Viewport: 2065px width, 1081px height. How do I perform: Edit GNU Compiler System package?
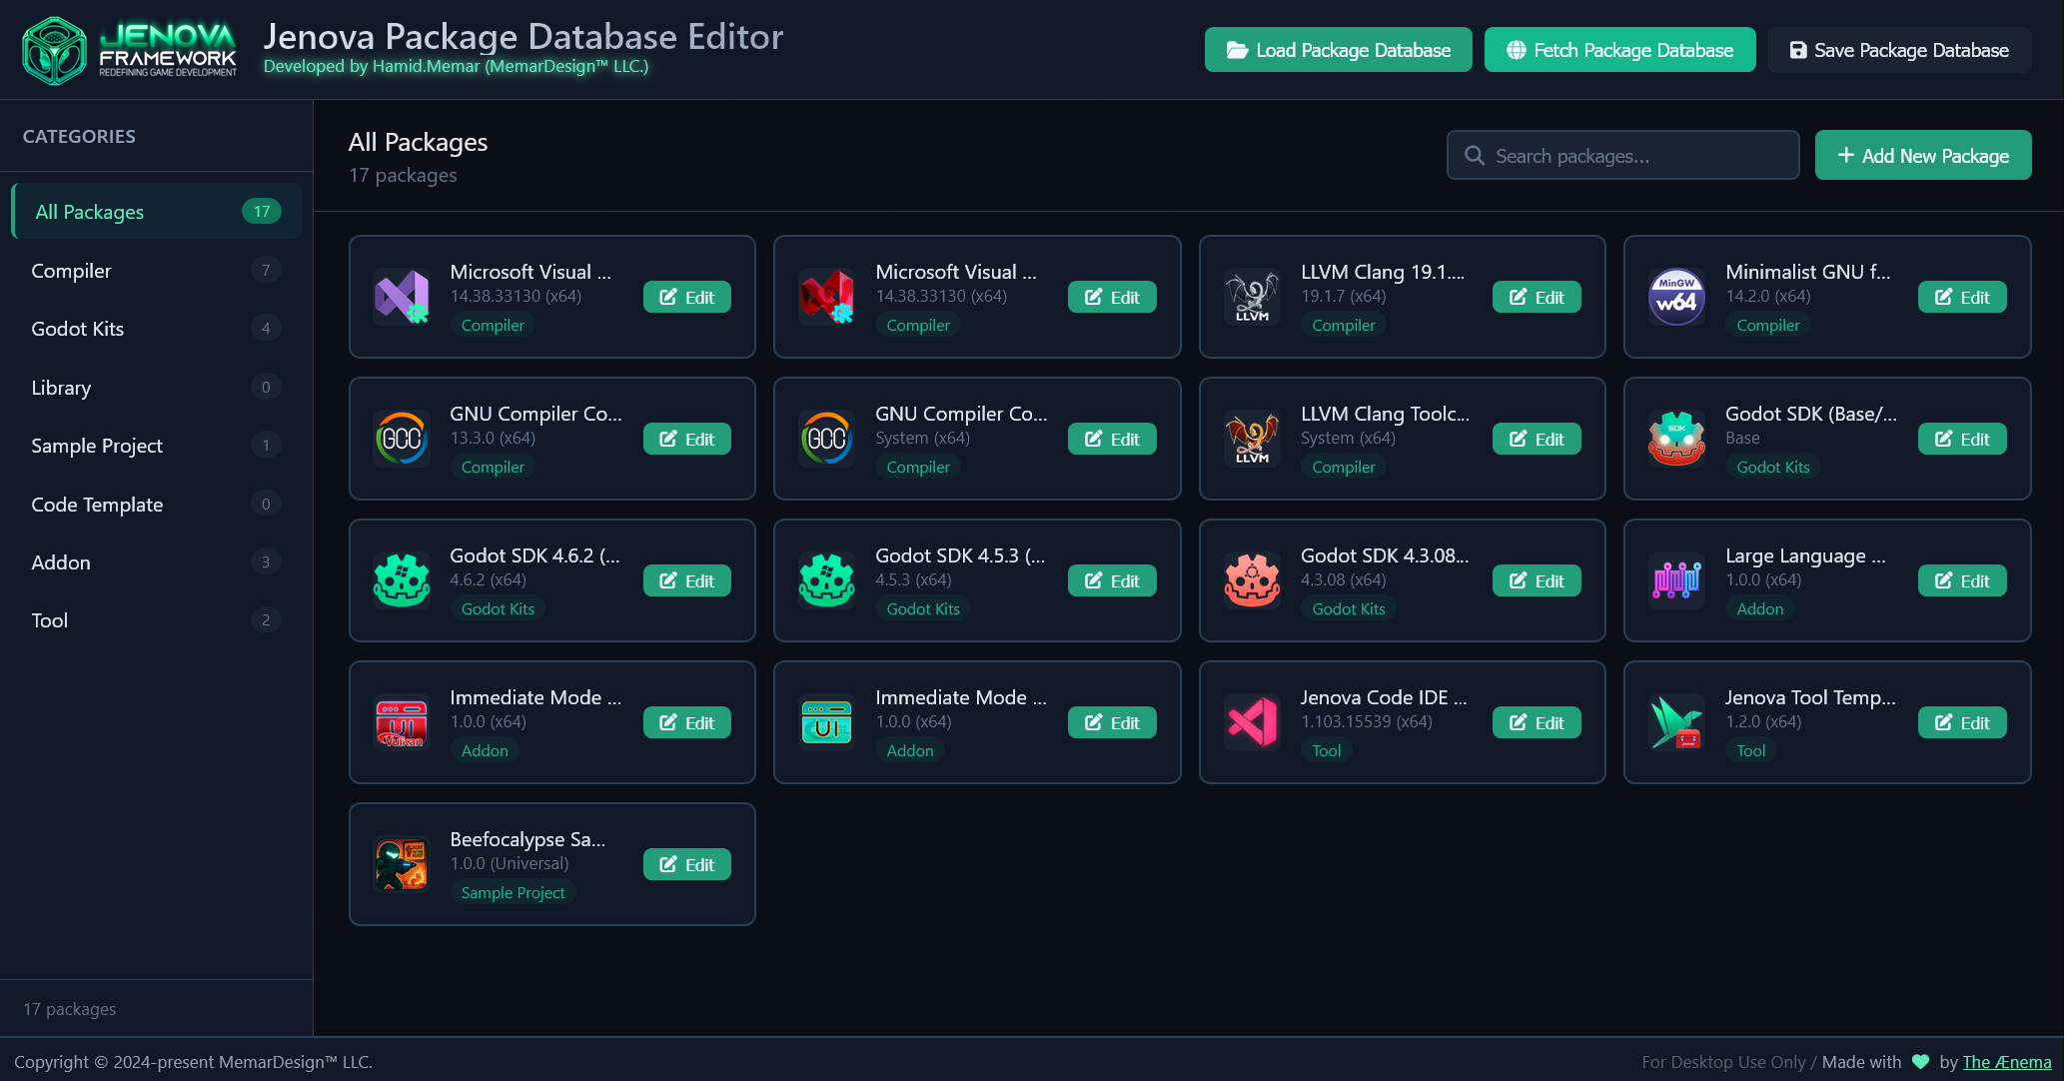pos(1112,439)
